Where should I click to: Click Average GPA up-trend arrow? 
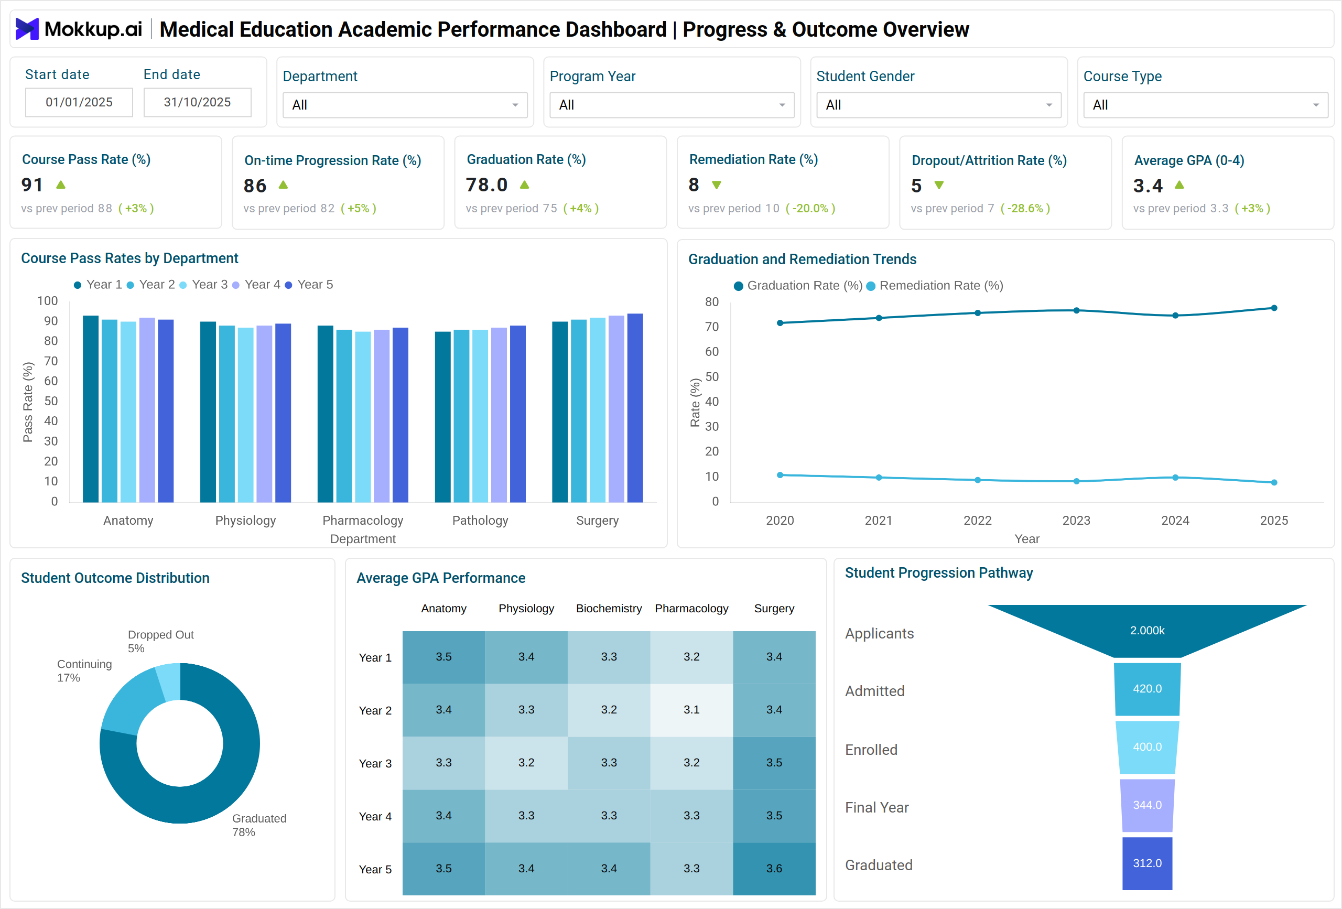pyautogui.click(x=1179, y=185)
